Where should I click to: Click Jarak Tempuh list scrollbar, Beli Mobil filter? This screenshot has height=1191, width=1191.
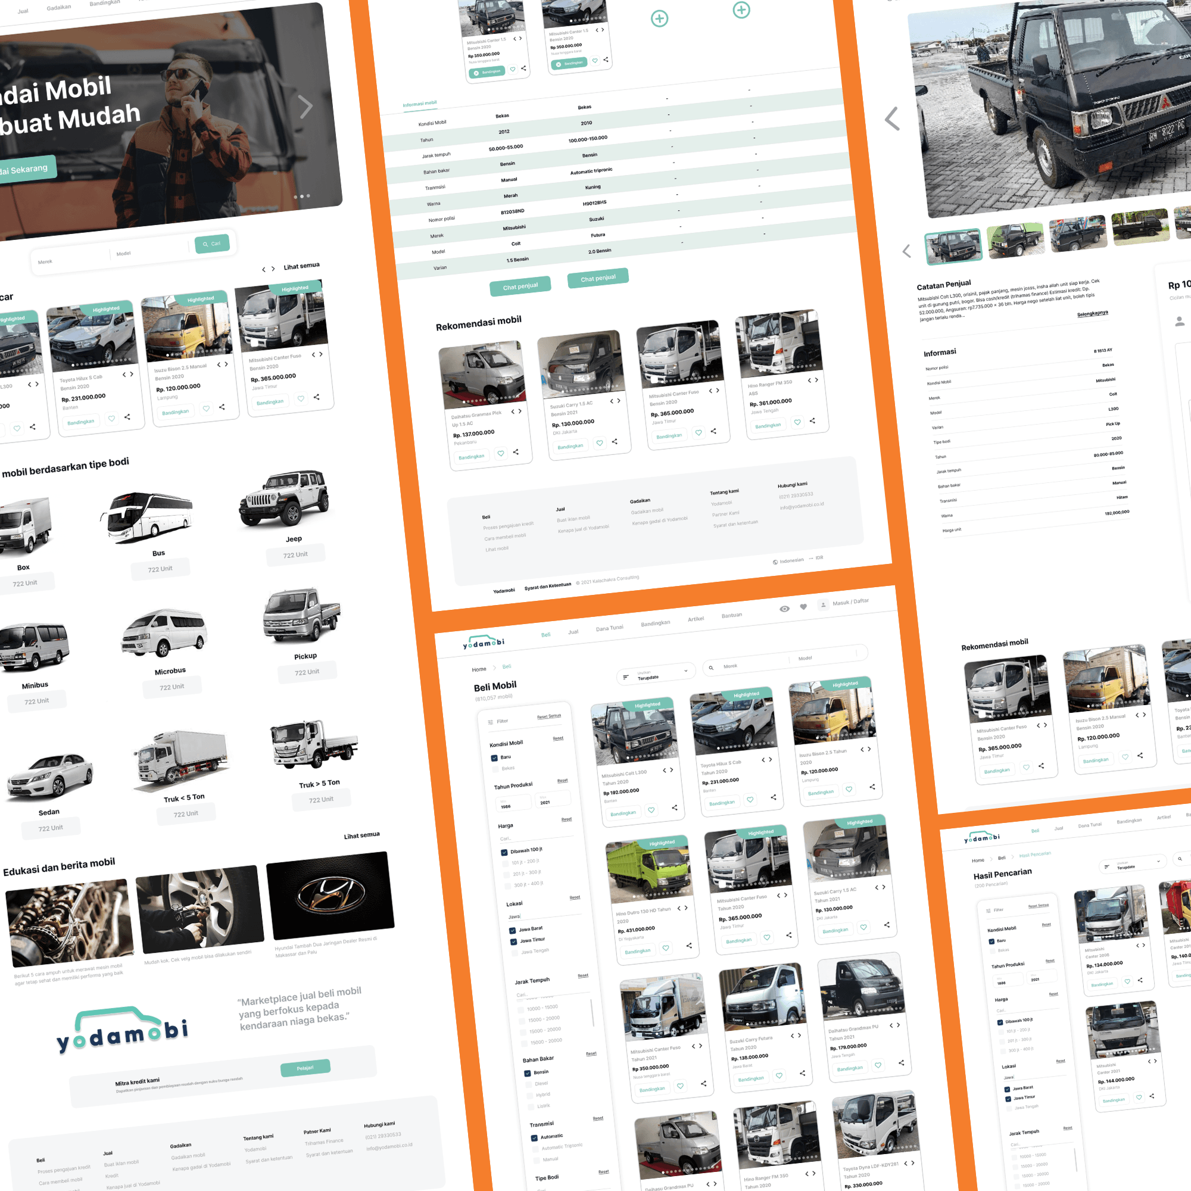tap(593, 1012)
